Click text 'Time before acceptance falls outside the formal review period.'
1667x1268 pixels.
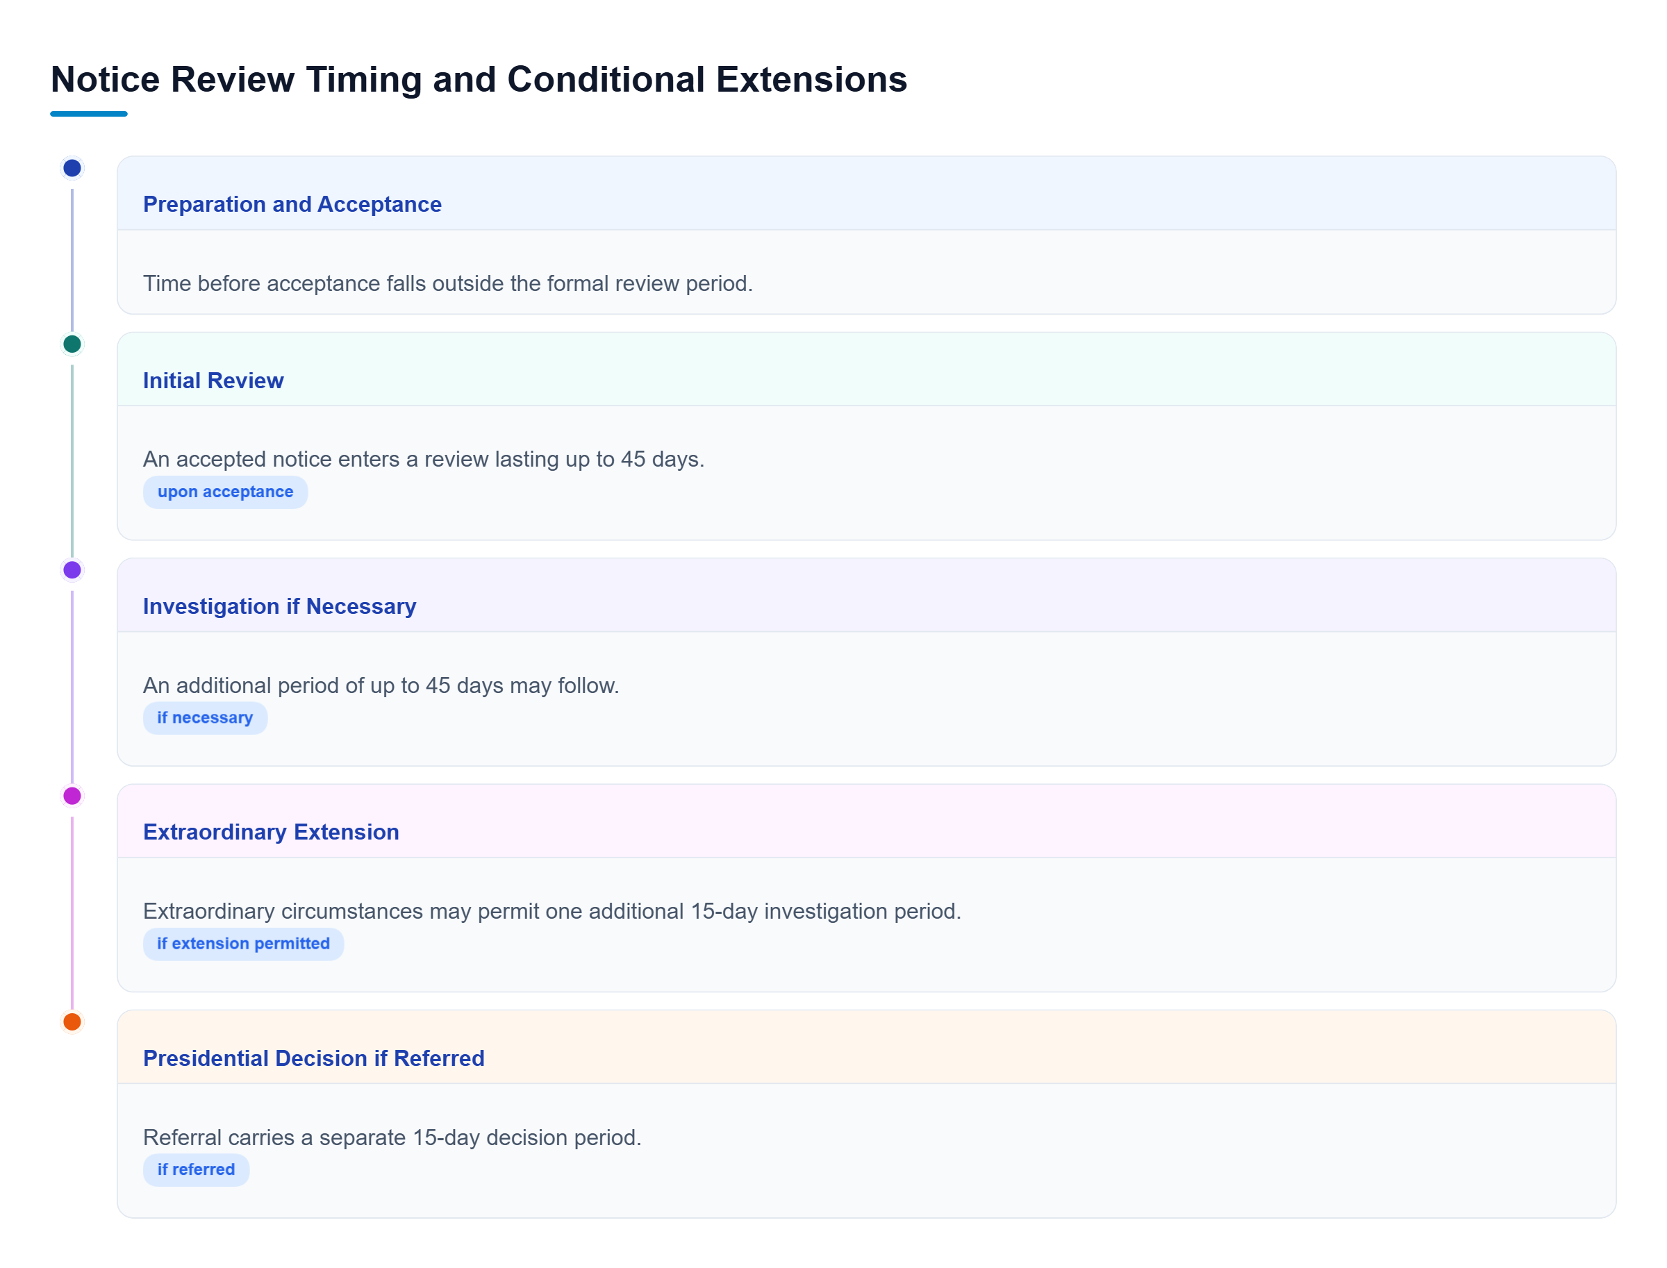(x=448, y=283)
